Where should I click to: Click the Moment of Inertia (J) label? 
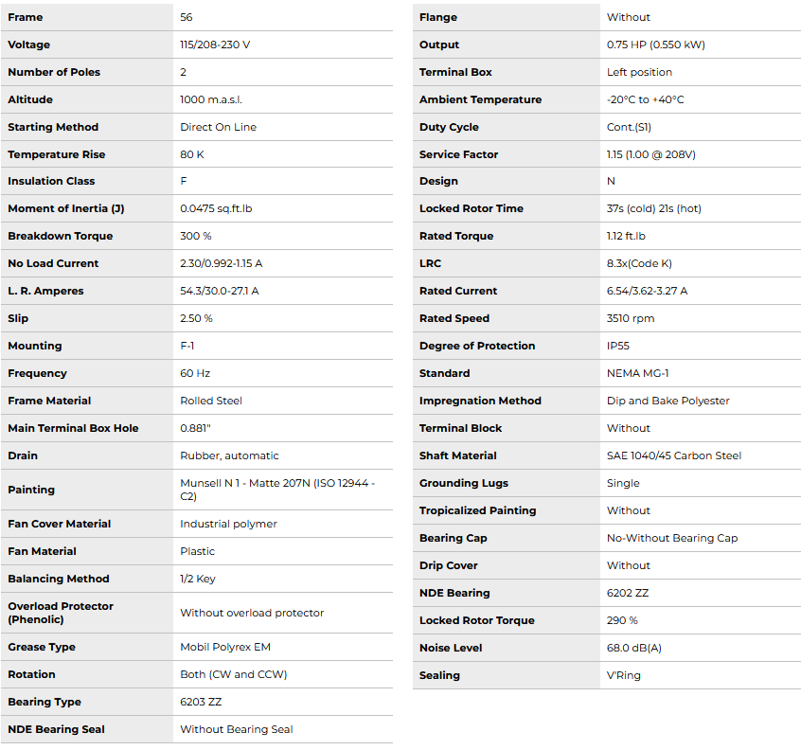coord(65,208)
